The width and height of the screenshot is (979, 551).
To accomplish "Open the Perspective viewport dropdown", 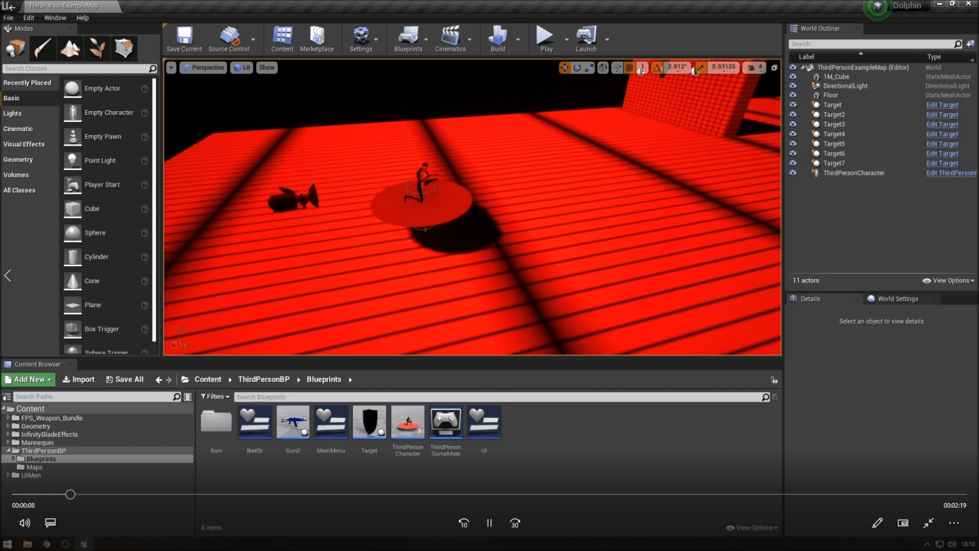I will pyautogui.click(x=203, y=67).
